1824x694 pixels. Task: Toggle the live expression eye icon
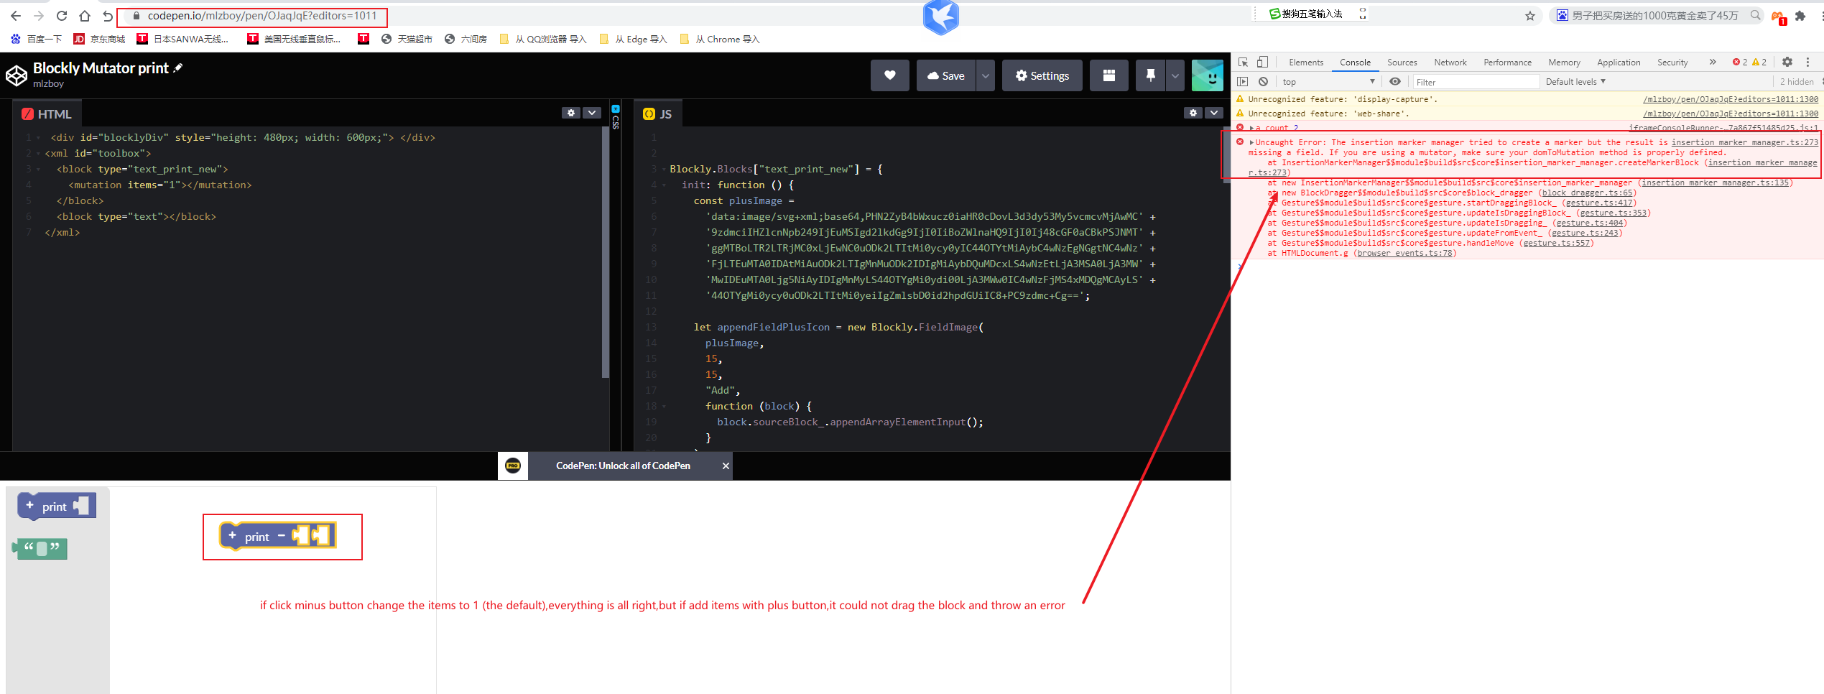click(x=1395, y=82)
